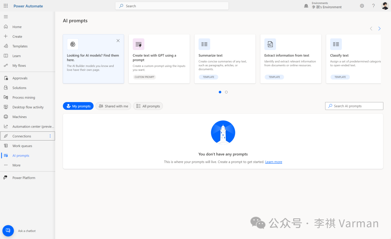Switch to the Shared with me tab

pos(113,106)
